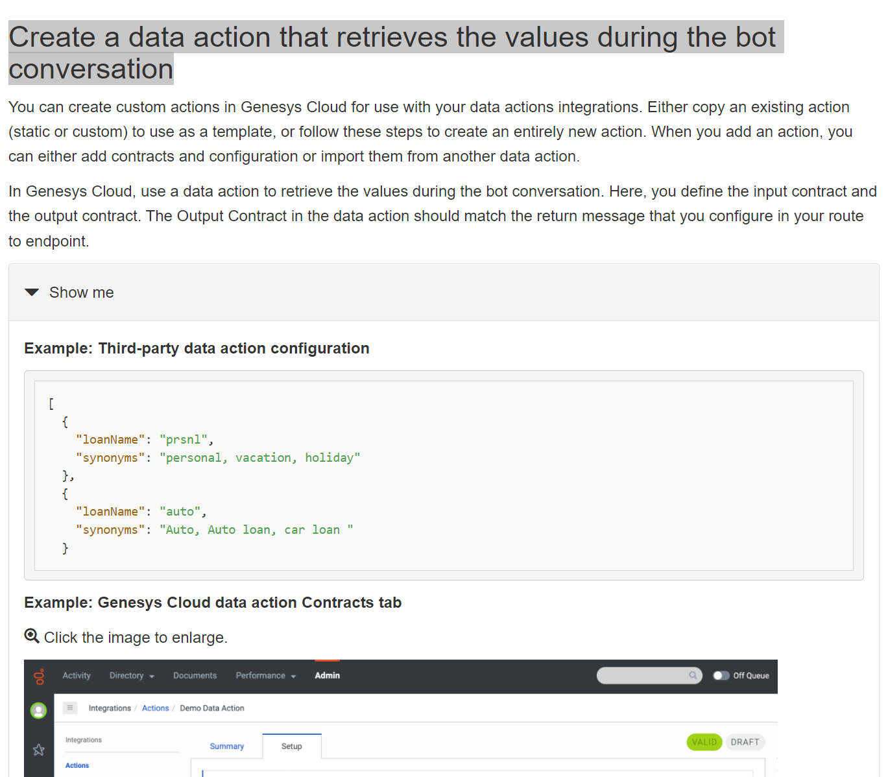888x777 pixels.
Task: Click the Actions breadcrumb link
Action: 155,708
